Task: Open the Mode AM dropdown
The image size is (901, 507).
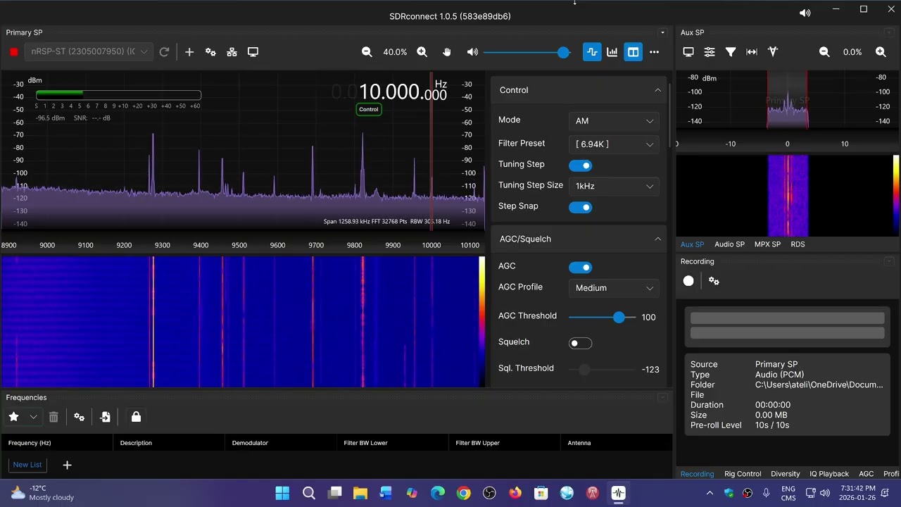Action: point(615,121)
